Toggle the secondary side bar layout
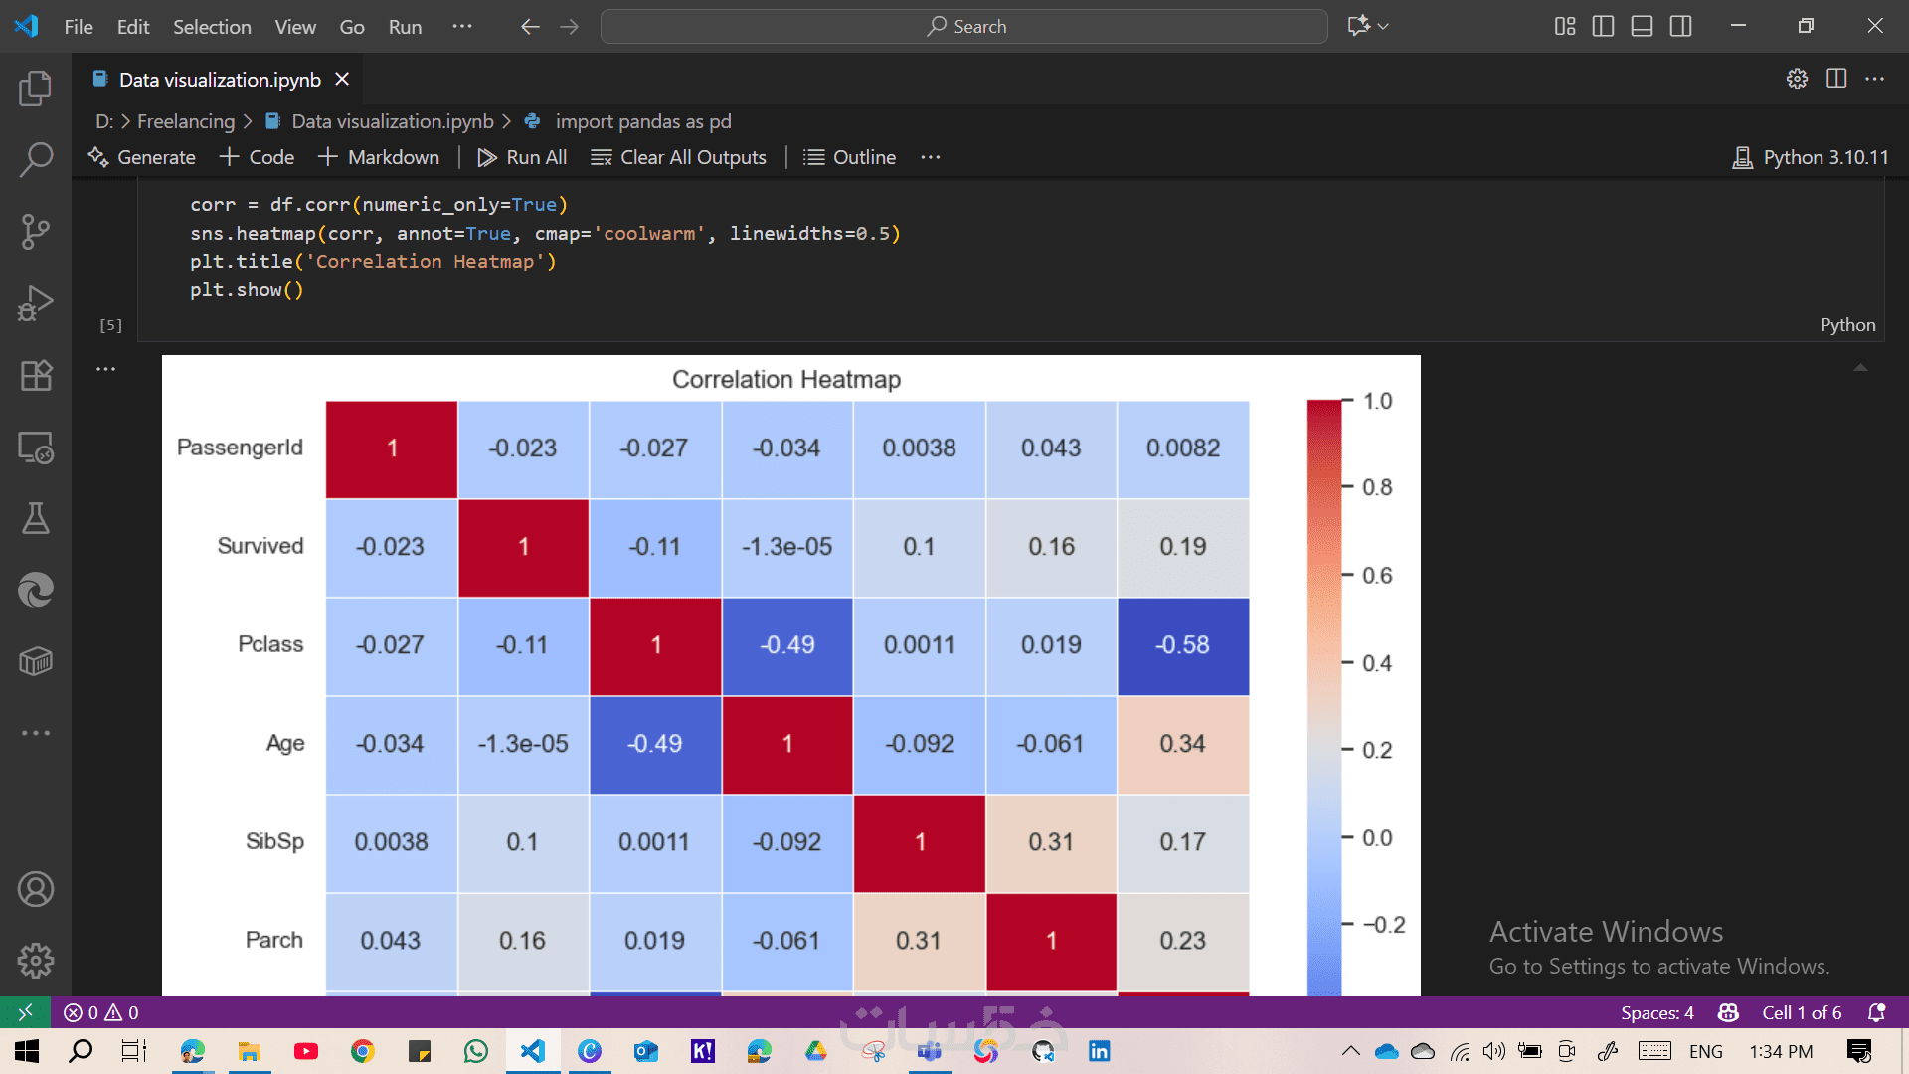The height and width of the screenshot is (1074, 1909). click(x=1680, y=27)
